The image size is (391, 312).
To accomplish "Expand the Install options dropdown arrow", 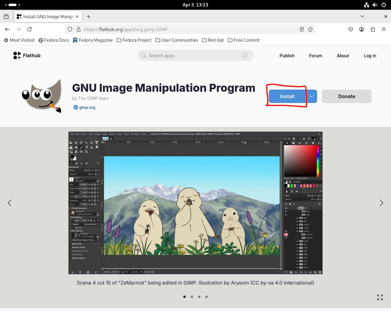I will [x=312, y=96].
